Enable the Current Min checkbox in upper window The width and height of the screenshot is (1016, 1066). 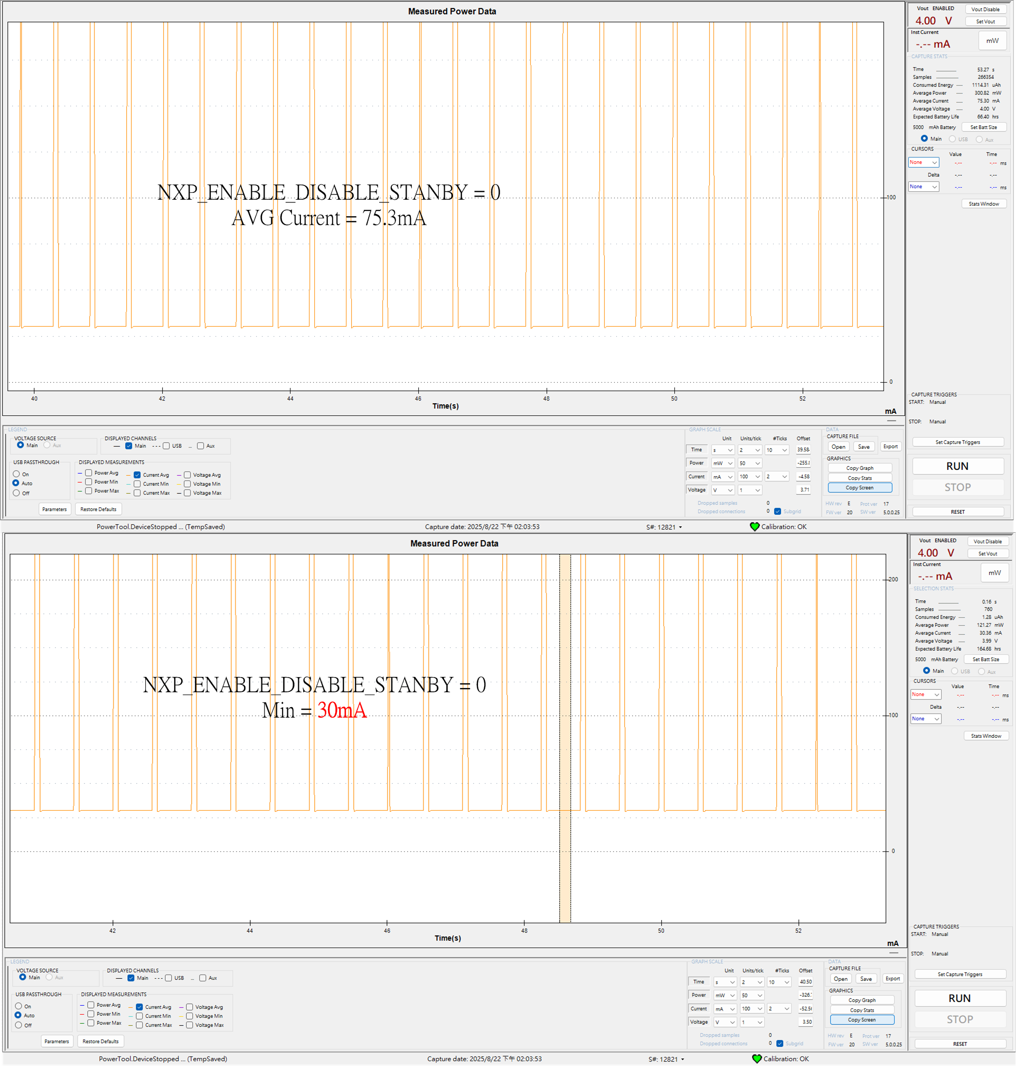click(x=137, y=484)
